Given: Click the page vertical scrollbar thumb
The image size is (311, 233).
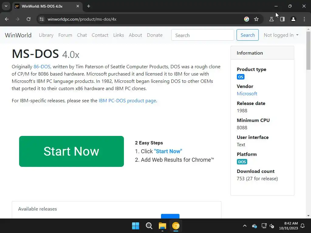Looking at the screenshot, I should click(308, 51).
